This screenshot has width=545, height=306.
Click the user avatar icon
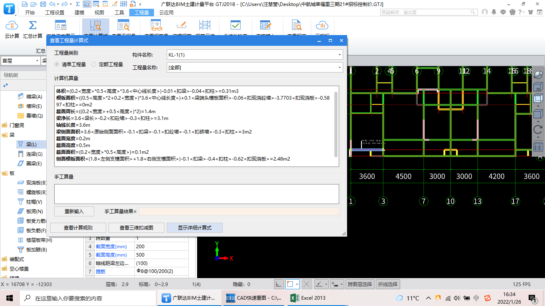tap(485, 12)
